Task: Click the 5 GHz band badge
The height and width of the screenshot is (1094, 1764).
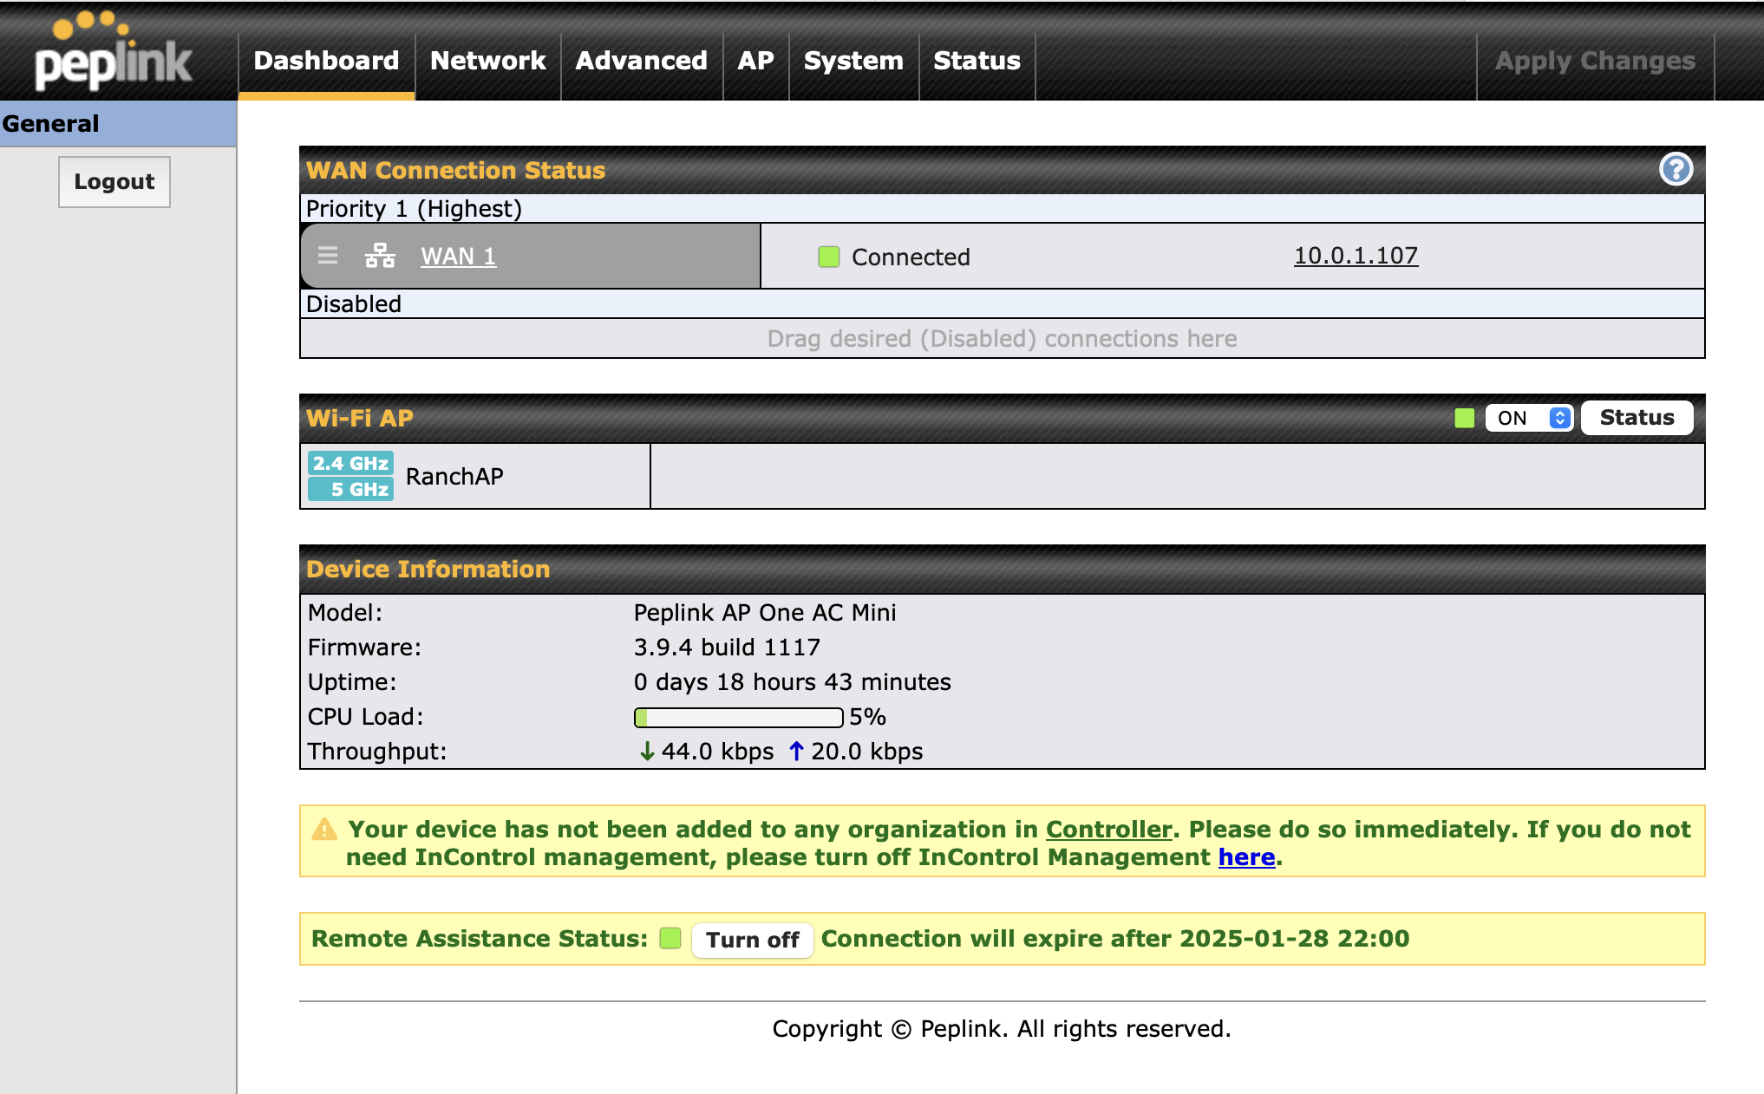Action: pyautogui.click(x=350, y=489)
